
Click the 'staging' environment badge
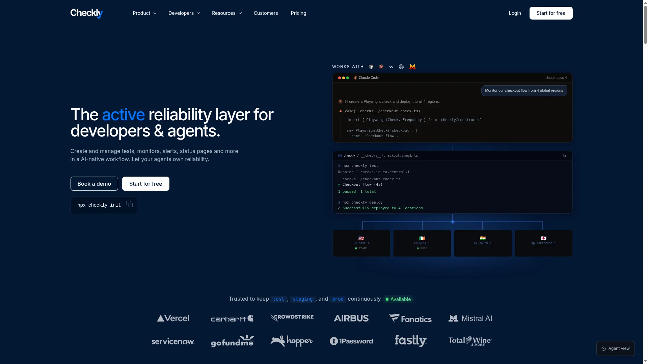303,299
